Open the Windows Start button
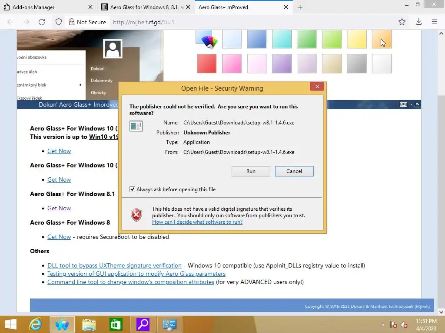The height and width of the screenshot is (333, 445). pyautogui.click(x=11, y=324)
